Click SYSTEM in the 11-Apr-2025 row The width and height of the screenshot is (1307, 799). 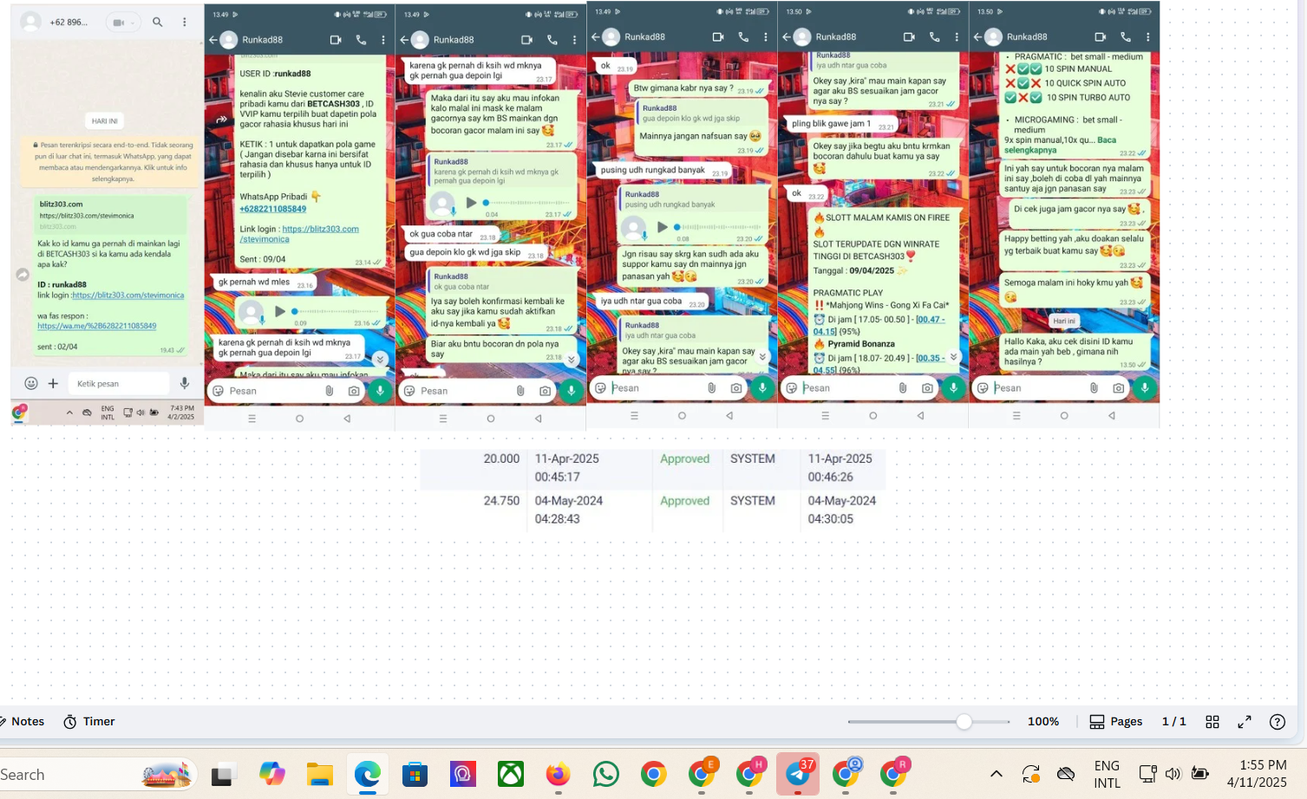tap(752, 458)
